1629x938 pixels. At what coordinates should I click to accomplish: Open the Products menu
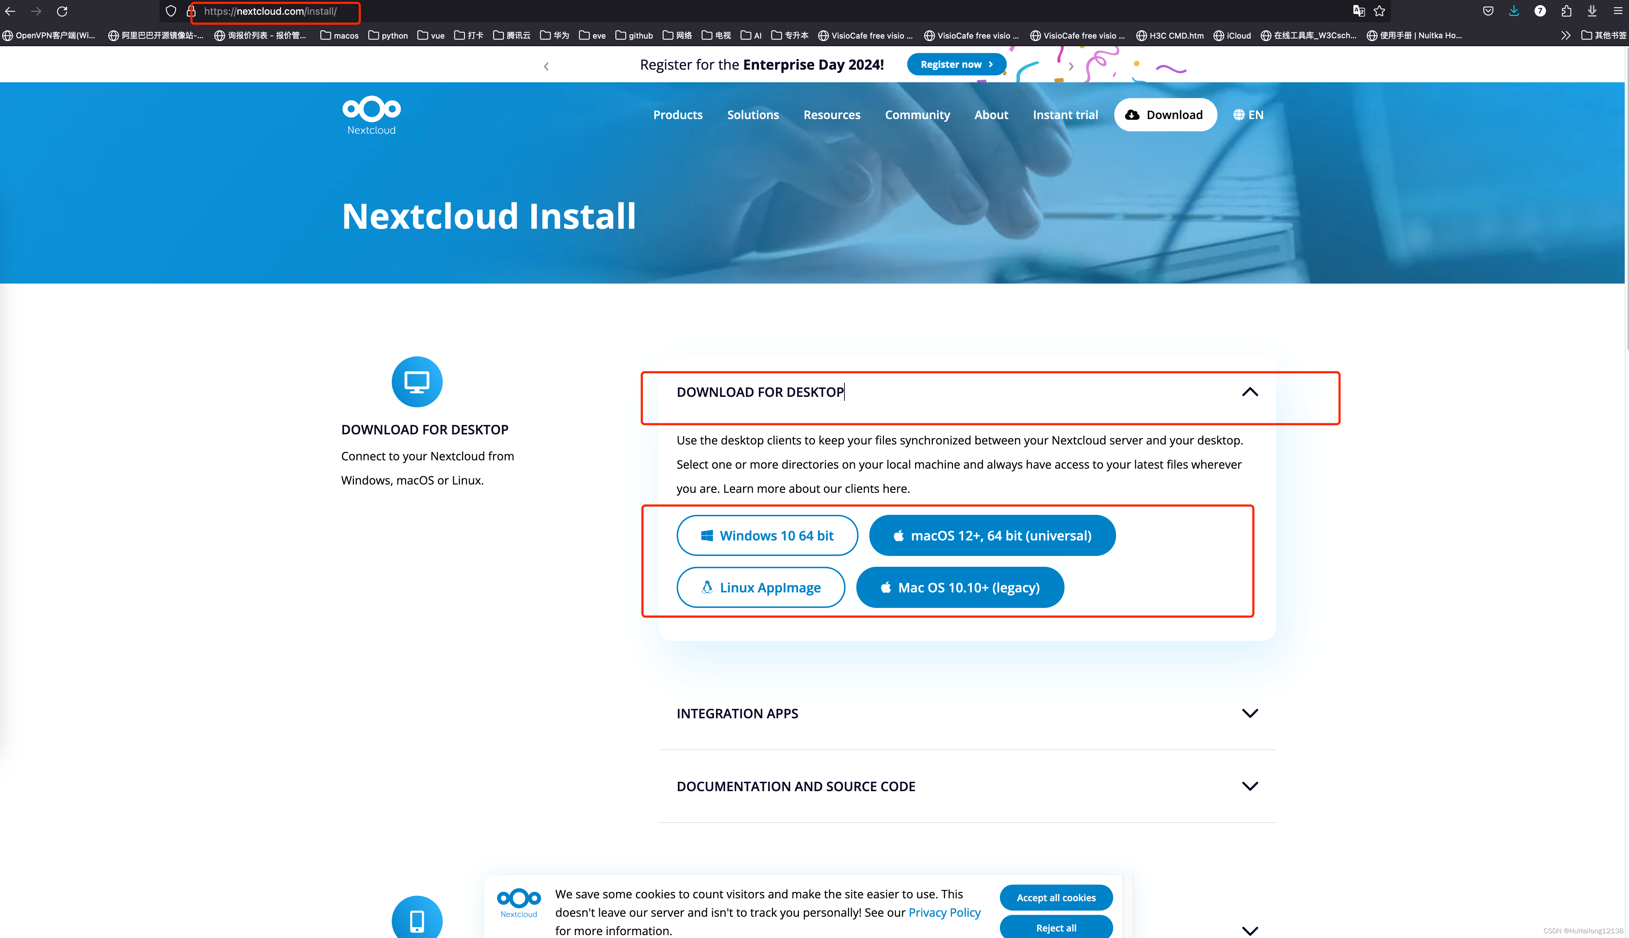pyautogui.click(x=678, y=115)
